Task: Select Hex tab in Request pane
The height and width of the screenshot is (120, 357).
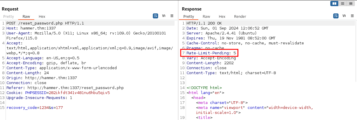Action: coord(42,17)
